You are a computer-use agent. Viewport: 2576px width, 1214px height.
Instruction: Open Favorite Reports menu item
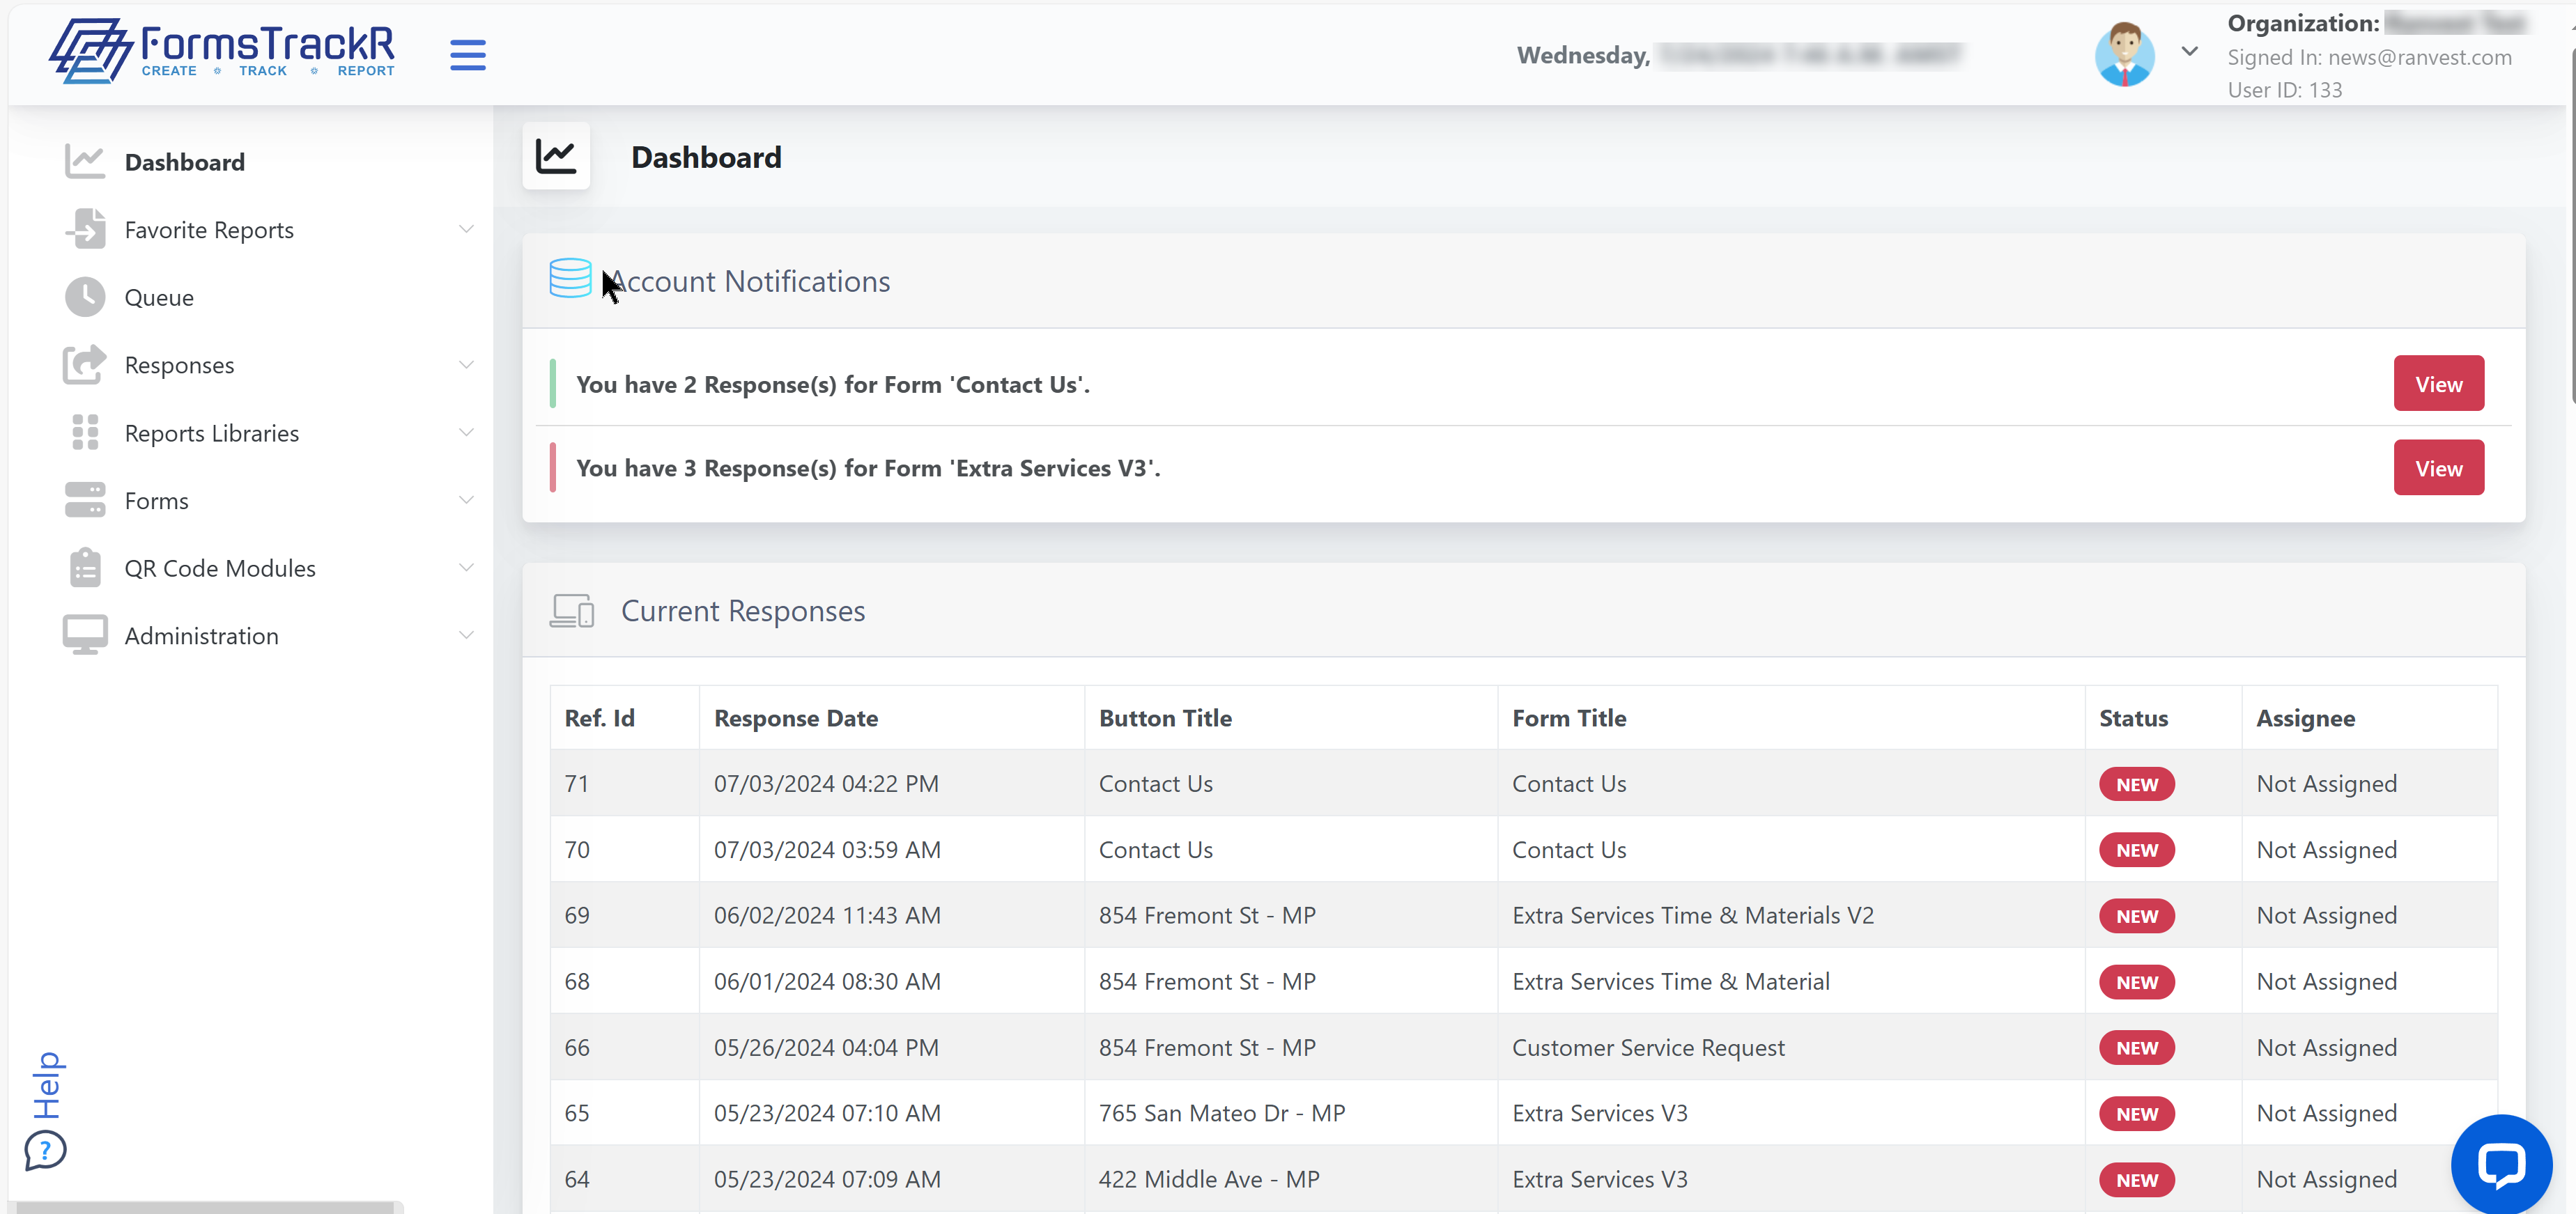(209, 230)
